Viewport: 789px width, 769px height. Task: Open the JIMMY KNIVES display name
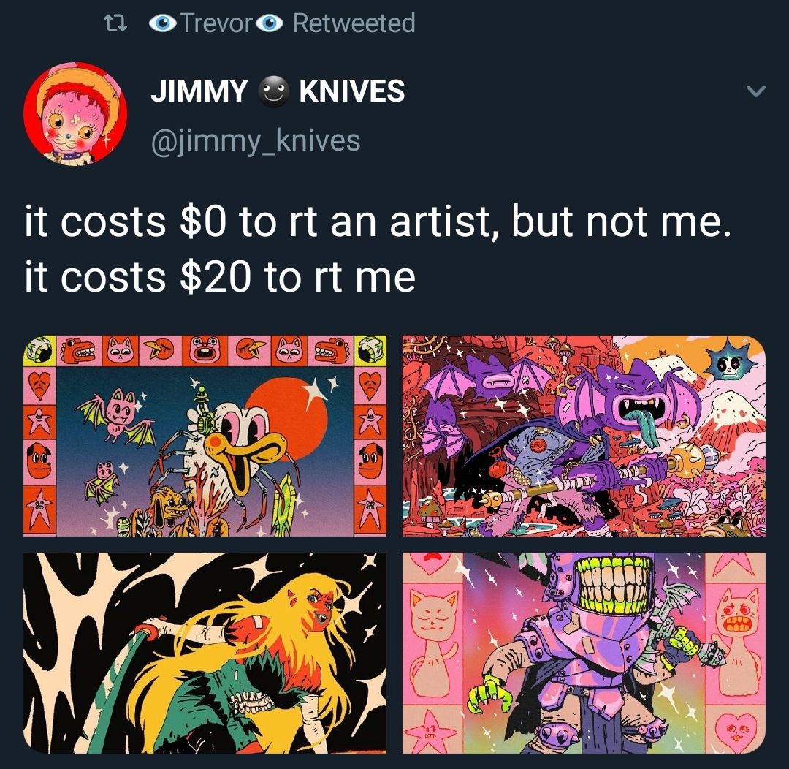278,91
